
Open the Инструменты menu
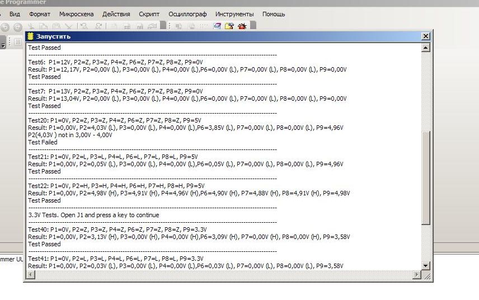pos(234,14)
